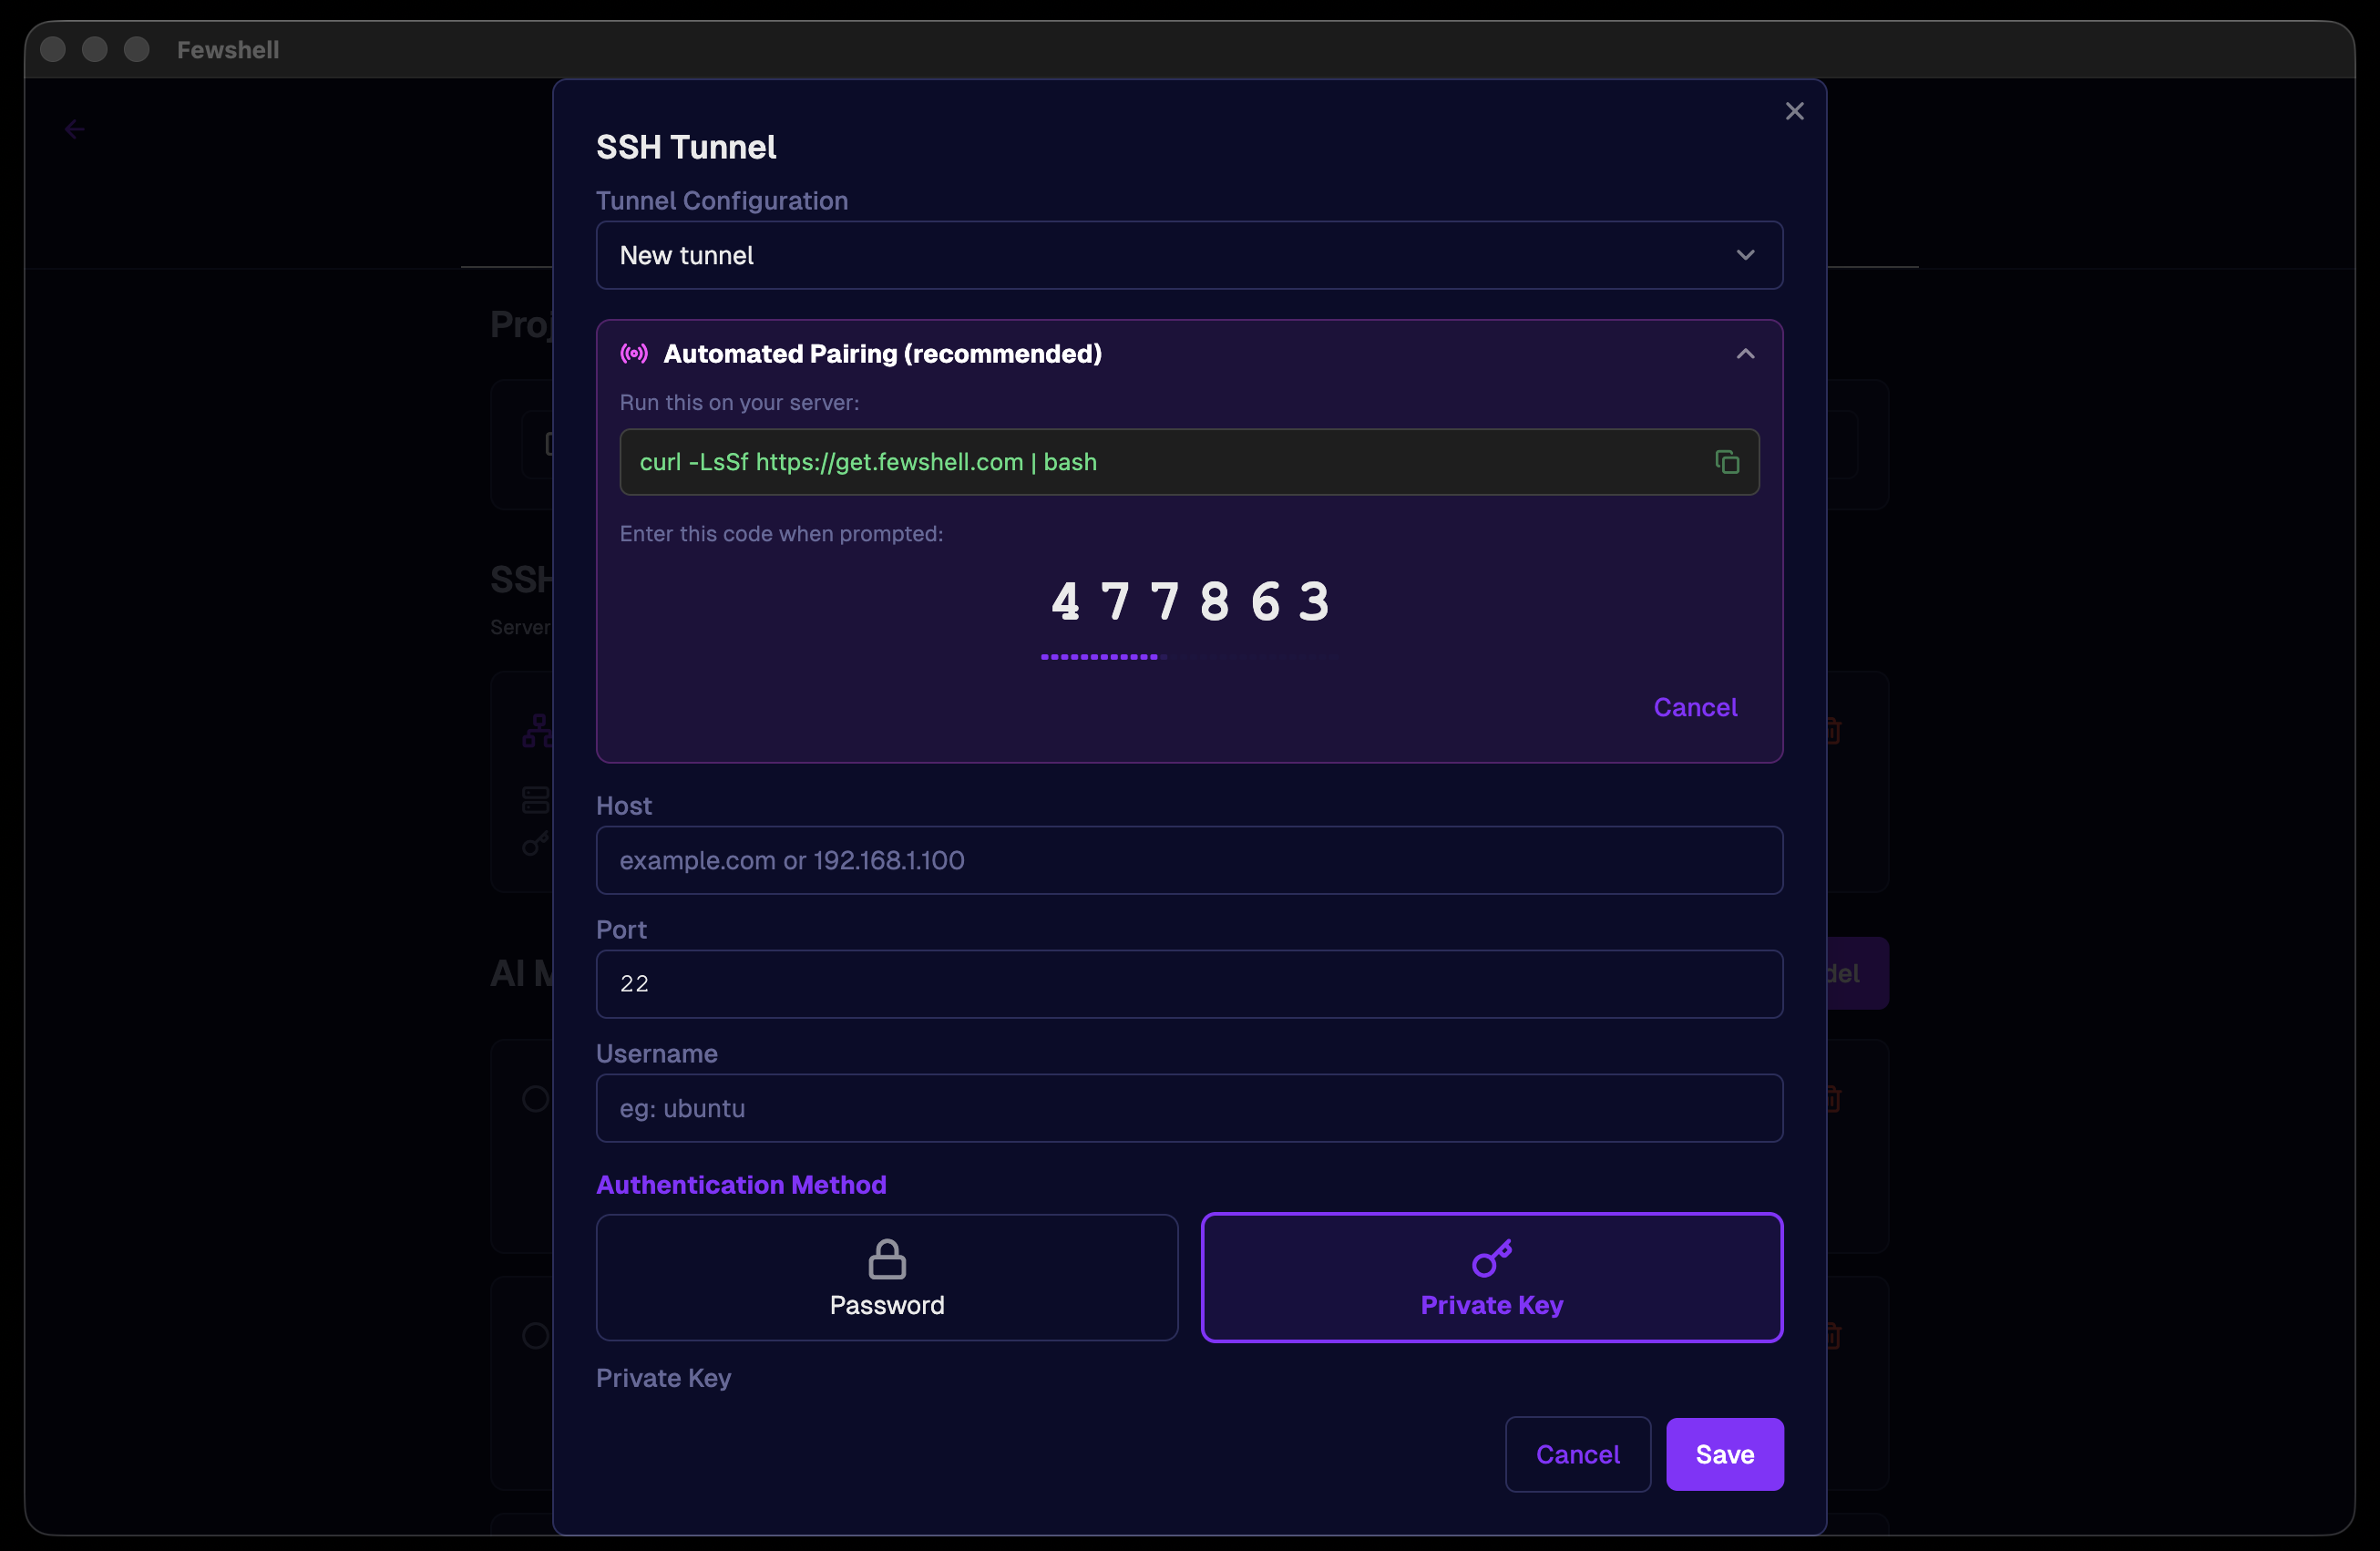This screenshot has height=1551, width=2380.
Task: Click the back arrow in the background page
Action: pos(74,129)
